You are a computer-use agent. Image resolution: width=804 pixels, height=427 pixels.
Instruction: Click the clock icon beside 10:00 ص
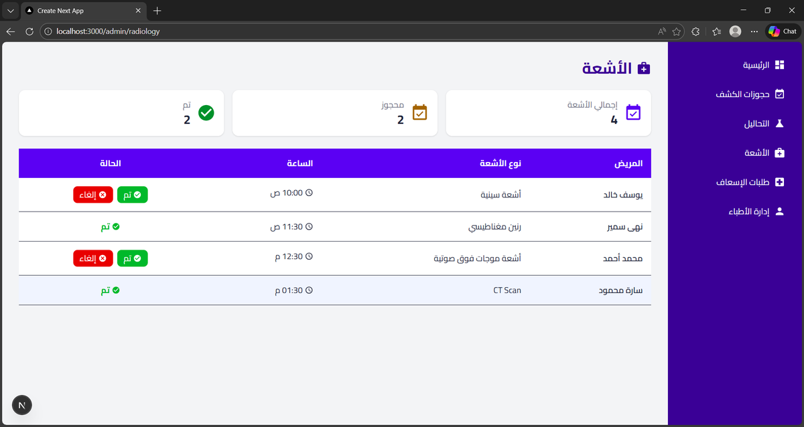[308, 192]
